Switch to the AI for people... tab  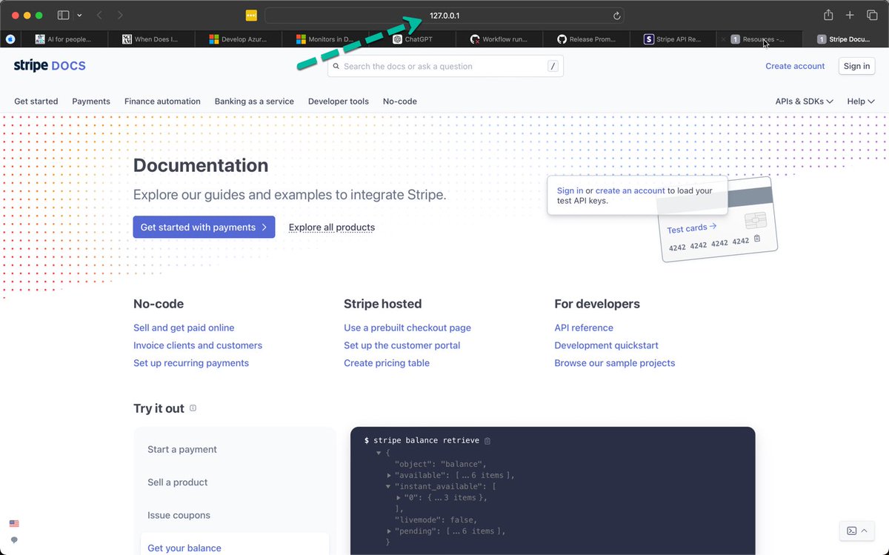pos(64,39)
